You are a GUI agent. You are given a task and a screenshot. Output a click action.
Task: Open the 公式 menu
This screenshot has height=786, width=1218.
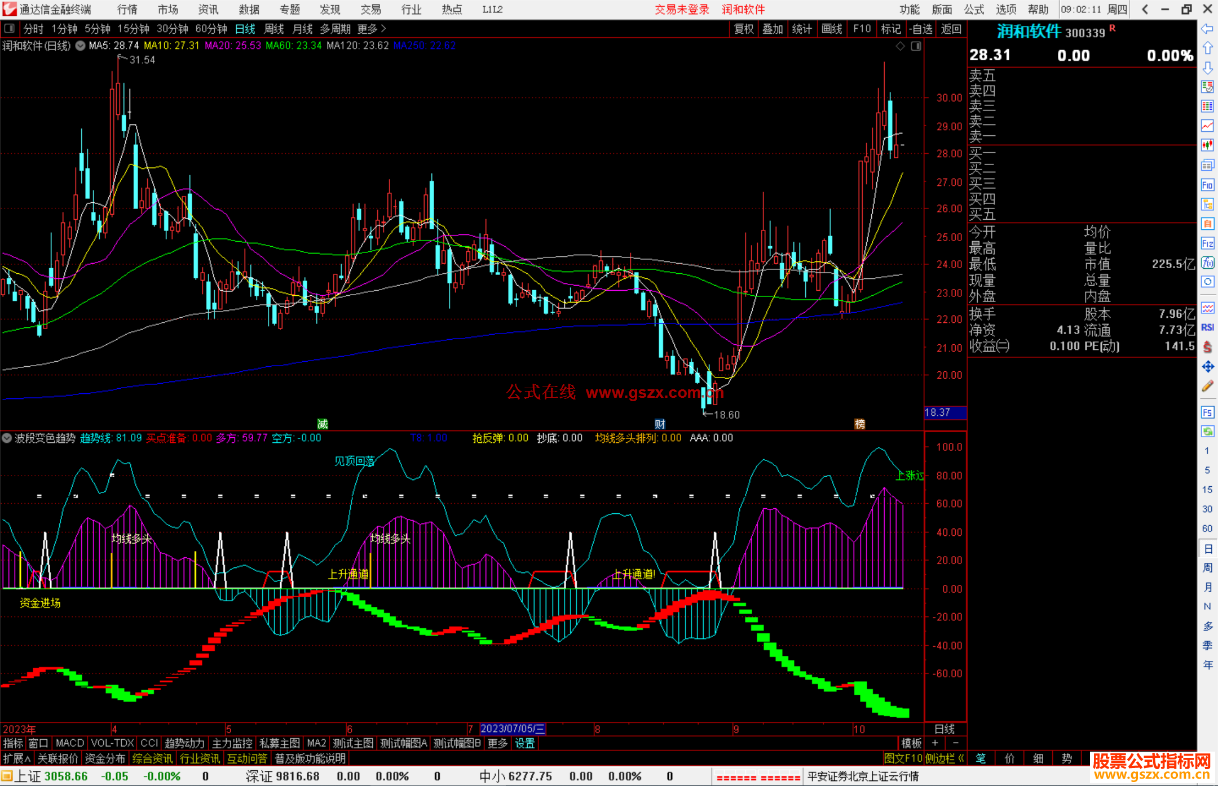pos(973,10)
